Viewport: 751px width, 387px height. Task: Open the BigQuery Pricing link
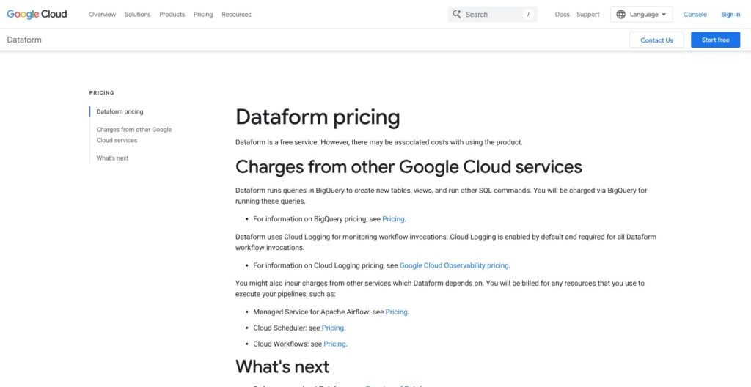point(393,219)
